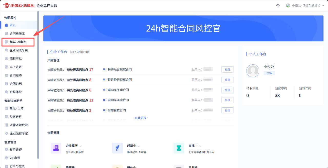The width and height of the screenshot is (328, 168).
Task: Click 处理 for the 房屋租赁合同 row
Action: [227, 110]
